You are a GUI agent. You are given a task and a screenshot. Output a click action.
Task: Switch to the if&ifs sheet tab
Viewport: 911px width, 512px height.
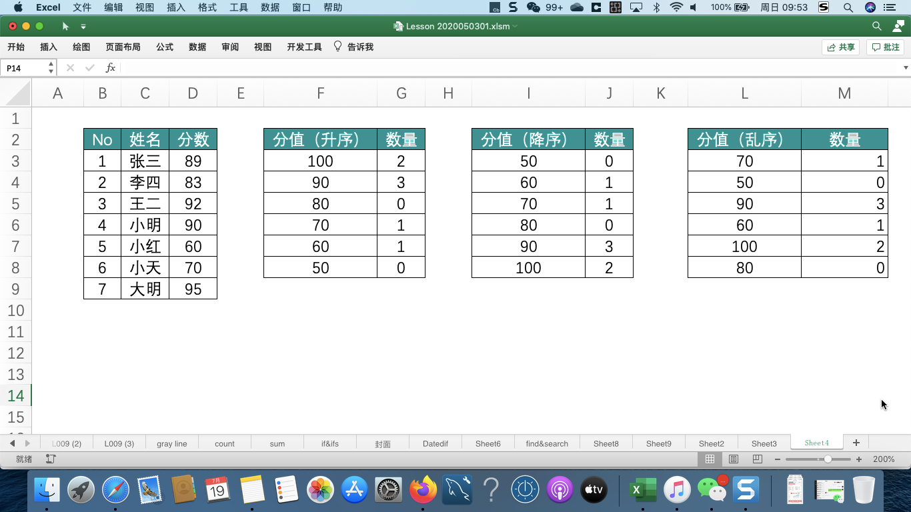click(x=330, y=443)
